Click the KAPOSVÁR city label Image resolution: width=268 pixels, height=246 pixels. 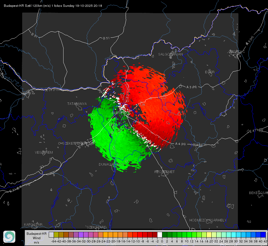click(33, 224)
